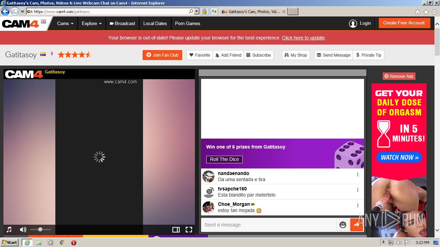
Task: Click Roll The Dice button
Action: (x=224, y=159)
